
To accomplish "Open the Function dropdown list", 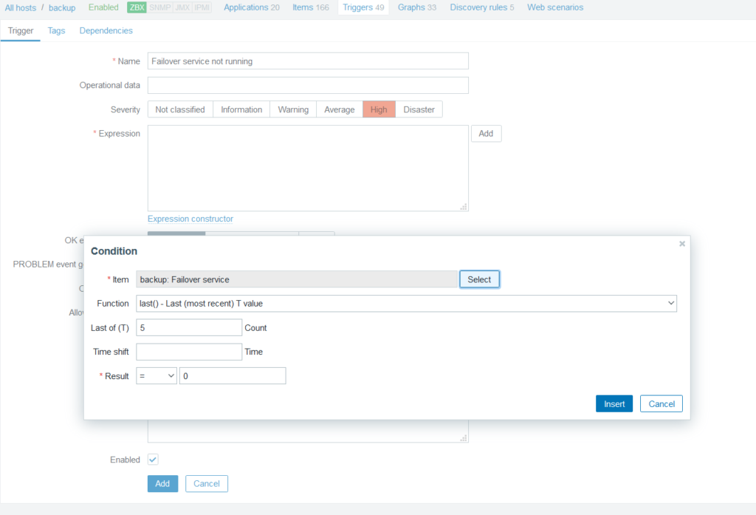I will [406, 304].
